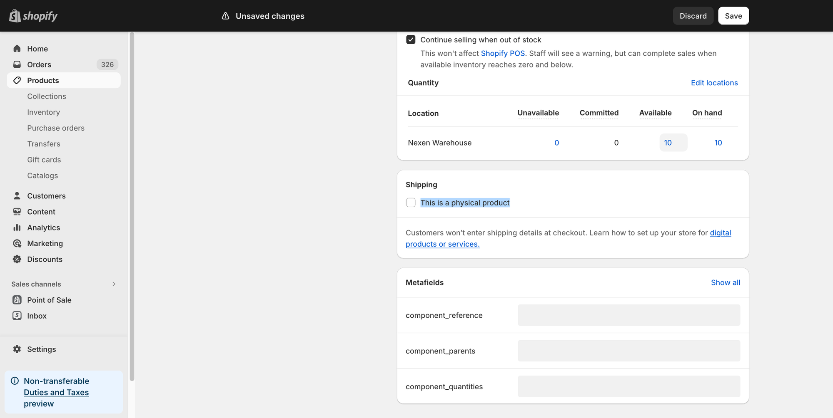Enable This is a physical product checkbox

point(411,203)
